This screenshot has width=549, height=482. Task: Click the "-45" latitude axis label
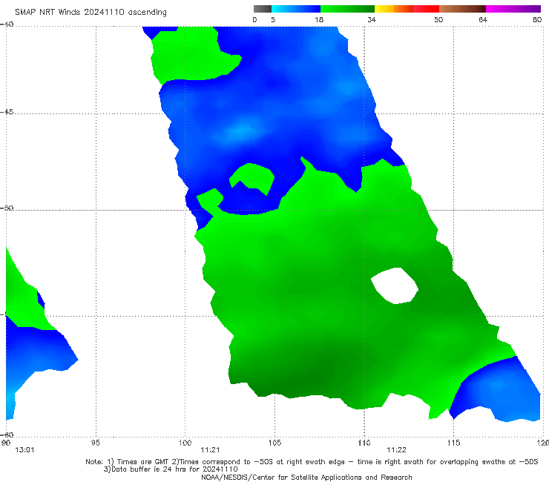(x=7, y=112)
